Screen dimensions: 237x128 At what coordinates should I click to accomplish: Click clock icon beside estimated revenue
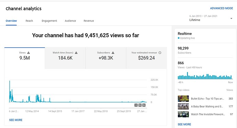click(160, 53)
